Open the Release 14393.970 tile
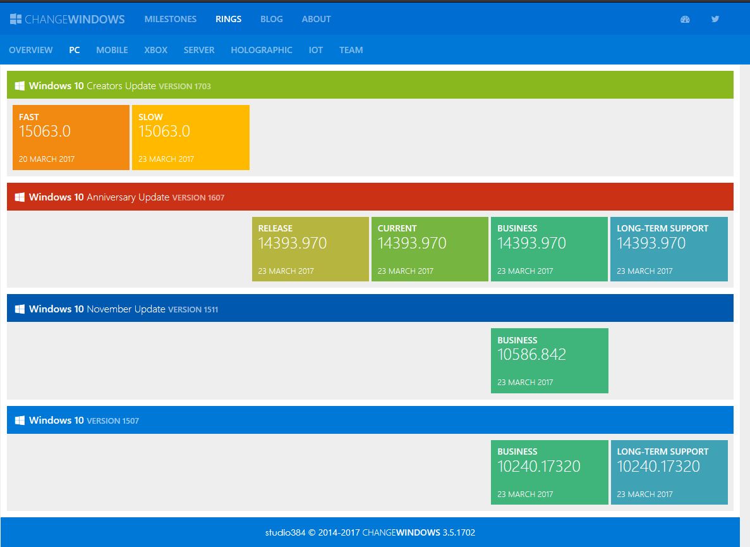 coord(310,249)
